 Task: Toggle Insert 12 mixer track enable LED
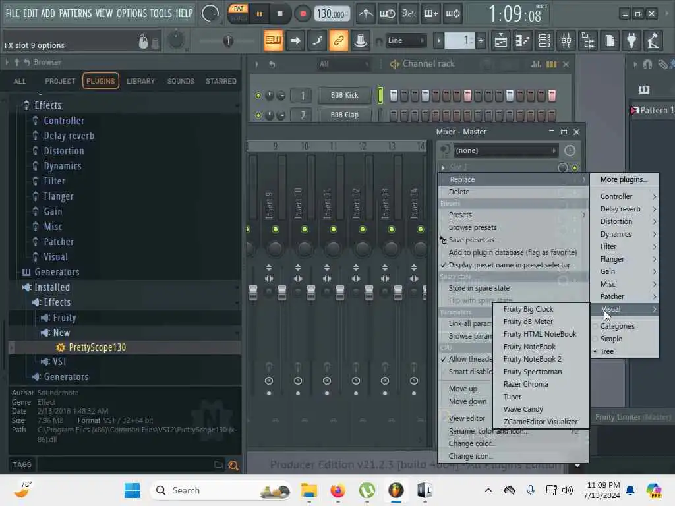tap(363, 229)
